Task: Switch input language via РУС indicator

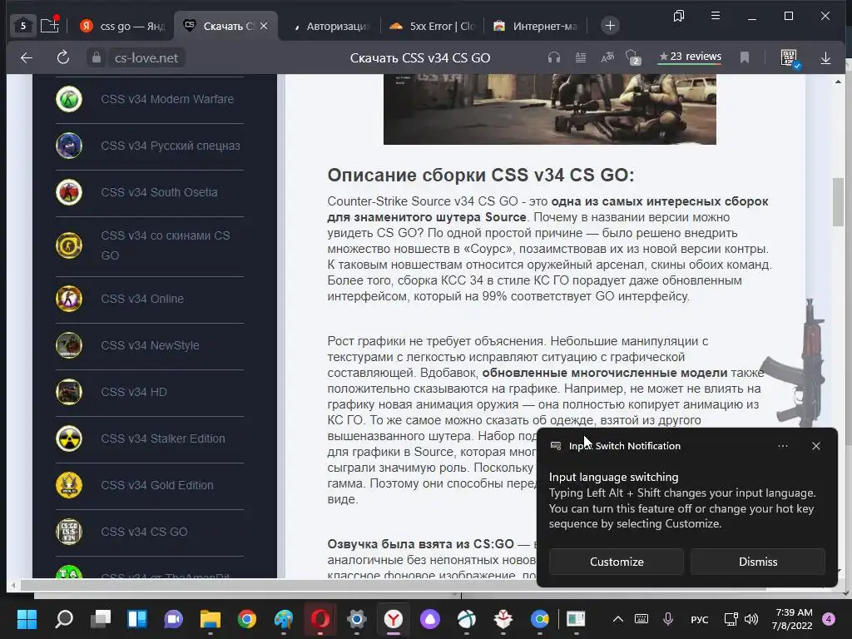Action: pos(699,619)
